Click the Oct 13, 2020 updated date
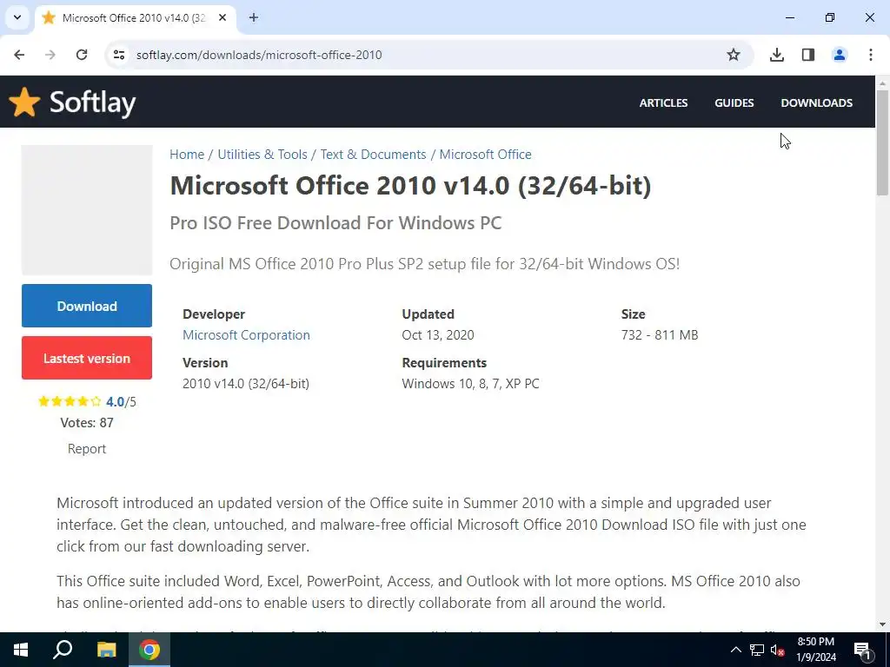This screenshot has height=667, width=890. tap(438, 334)
